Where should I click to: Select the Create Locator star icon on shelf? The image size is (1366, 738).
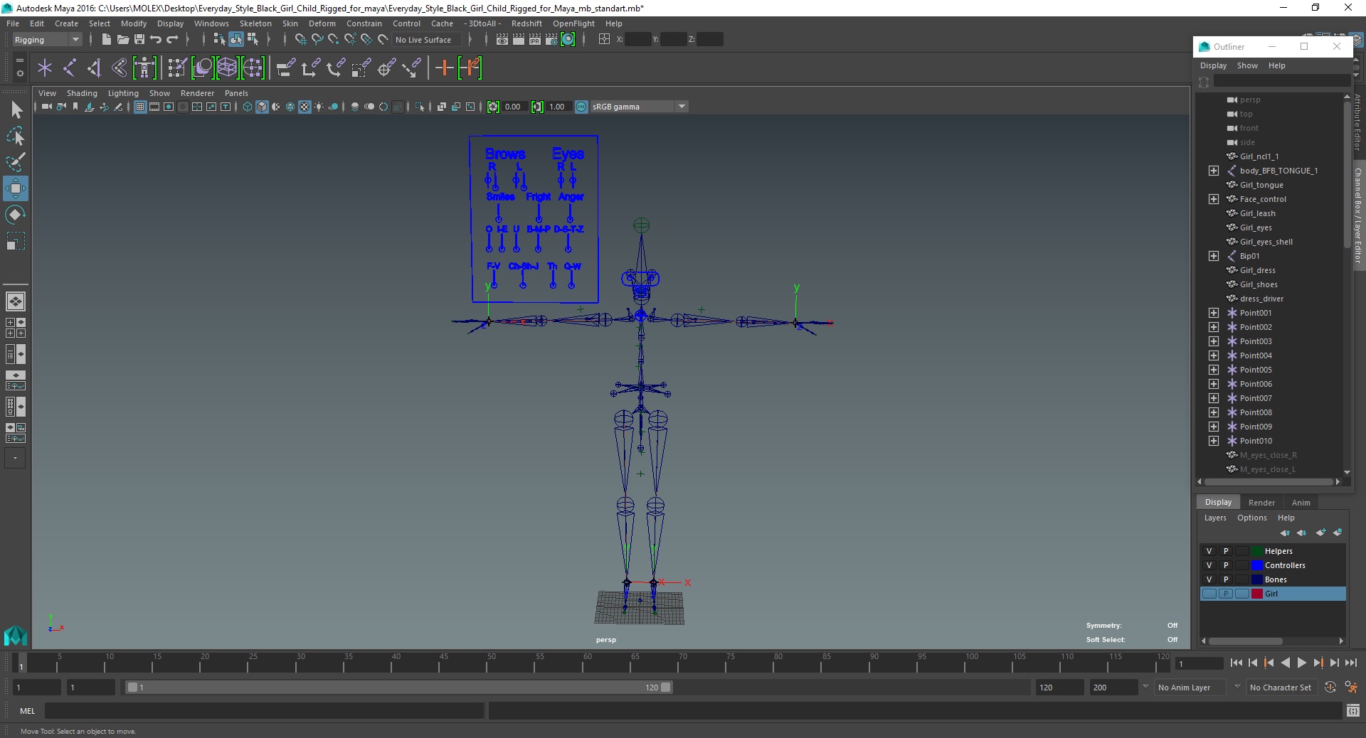coord(45,68)
